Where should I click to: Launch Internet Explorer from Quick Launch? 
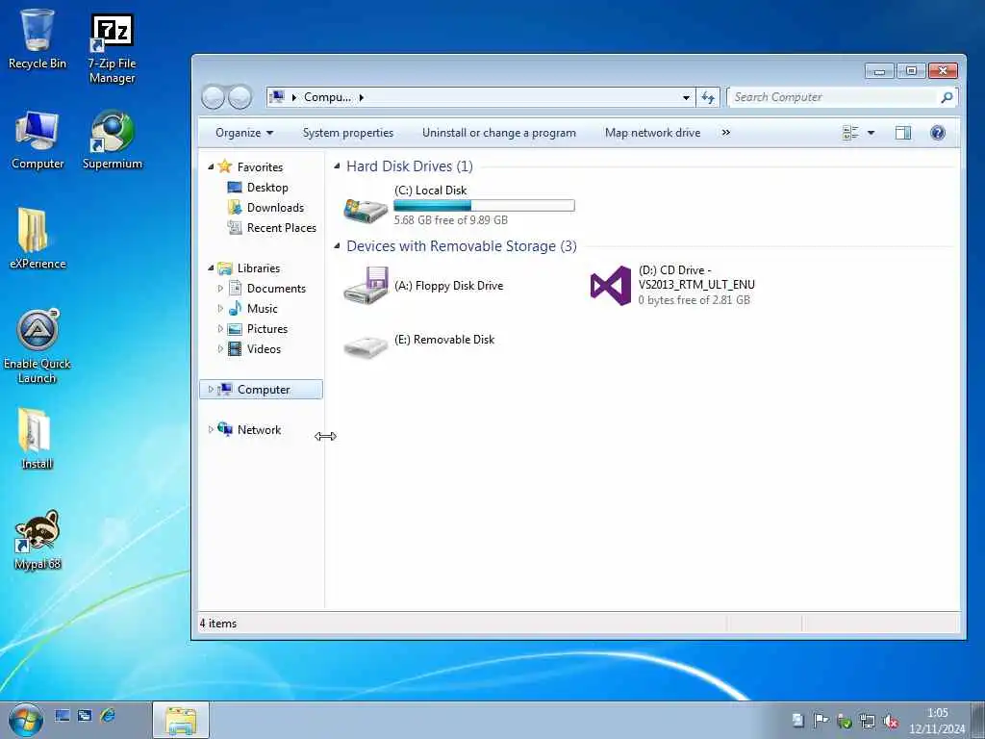pyautogui.click(x=108, y=715)
